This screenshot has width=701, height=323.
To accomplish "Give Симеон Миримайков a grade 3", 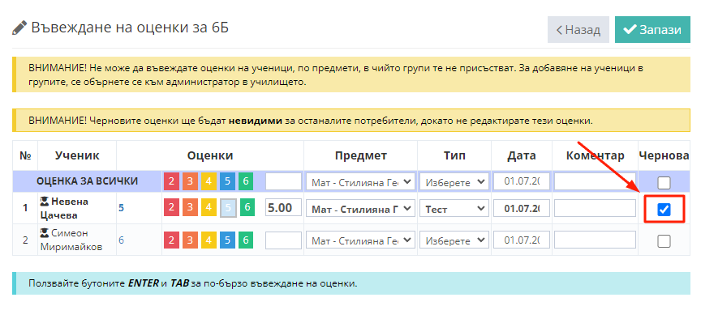I will tap(190, 240).
